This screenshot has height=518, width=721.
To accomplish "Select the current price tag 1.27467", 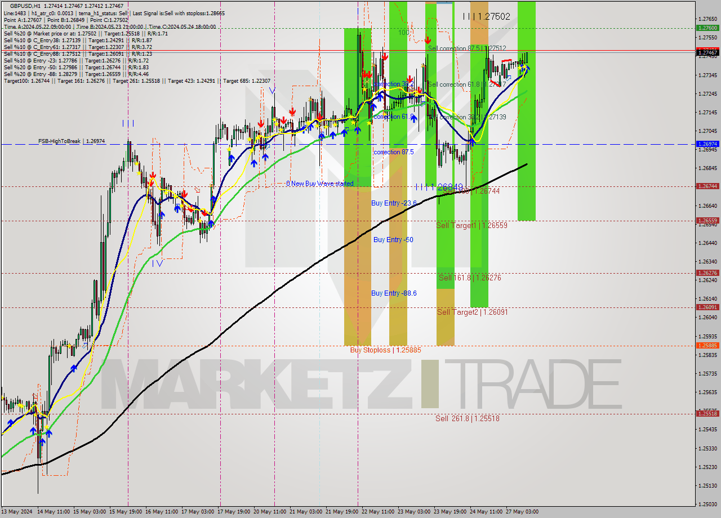I will [707, 52].
